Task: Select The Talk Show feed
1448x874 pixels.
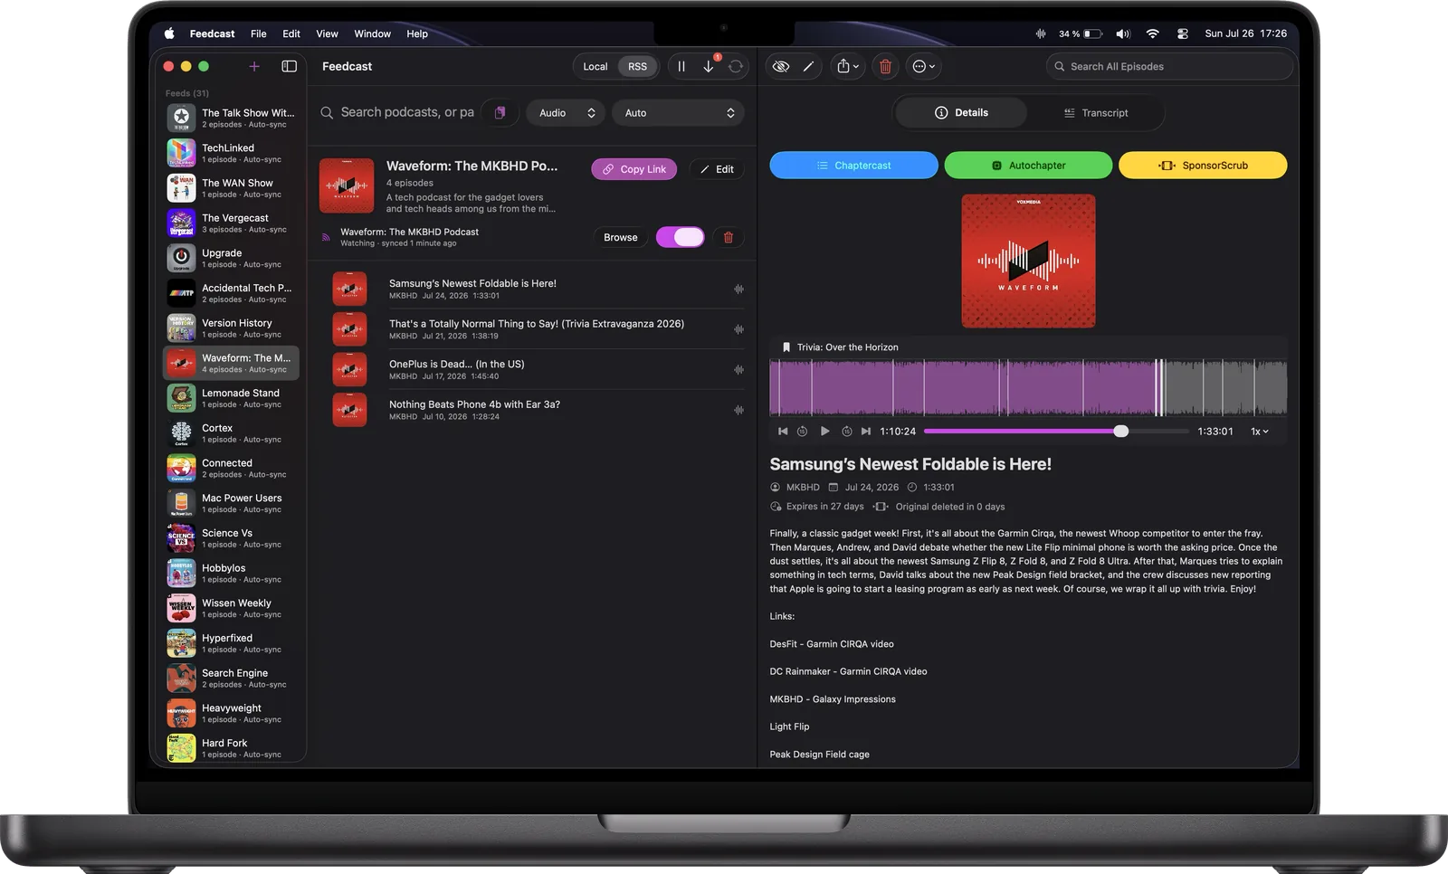Action: (231, 118)
